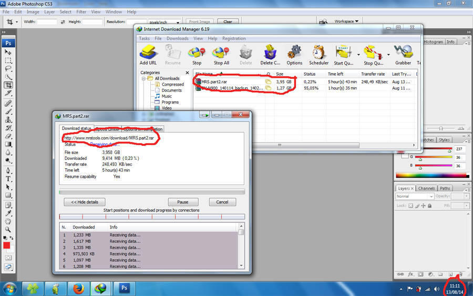Select the Blur tool
The image size is (473, 296).
[x=8, y=152]
